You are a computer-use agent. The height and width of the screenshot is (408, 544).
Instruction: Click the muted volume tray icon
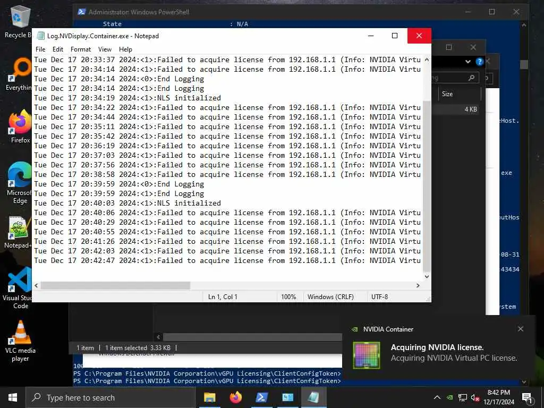click(x=475, y=397)
